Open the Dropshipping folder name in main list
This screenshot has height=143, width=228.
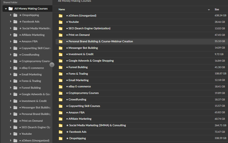click(x=78, y=138)
